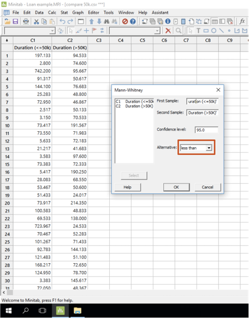Screen dimensions: 249x318
Task: Select the line drawing tool
Action: [222, 31]
